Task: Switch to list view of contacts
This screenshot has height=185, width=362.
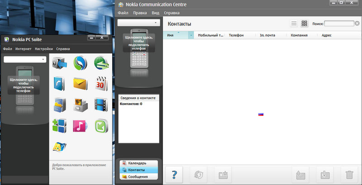Action: pos(294,24)
